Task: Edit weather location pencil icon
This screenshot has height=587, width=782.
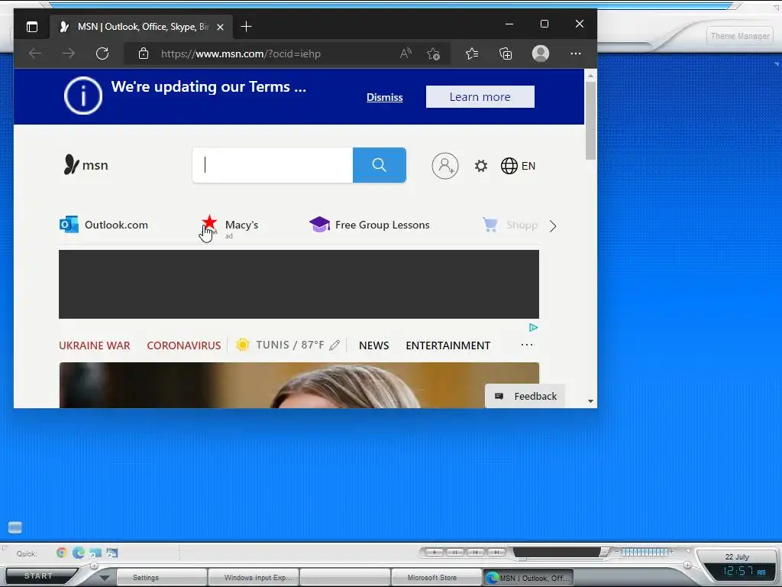Action: 334,345
